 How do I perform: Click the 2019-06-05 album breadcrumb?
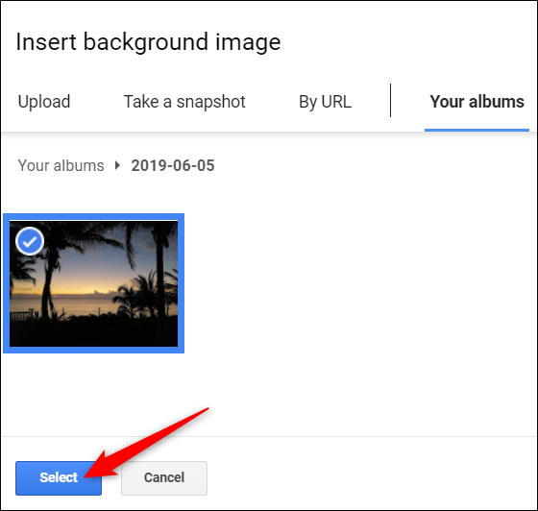[x=173, y=165]
